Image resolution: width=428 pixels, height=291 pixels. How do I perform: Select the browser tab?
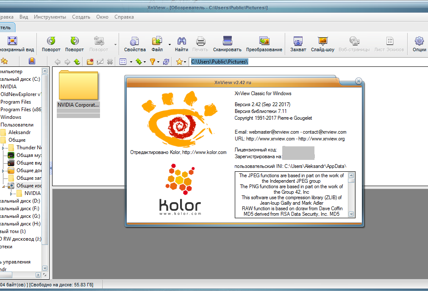(x=7, y=27)
